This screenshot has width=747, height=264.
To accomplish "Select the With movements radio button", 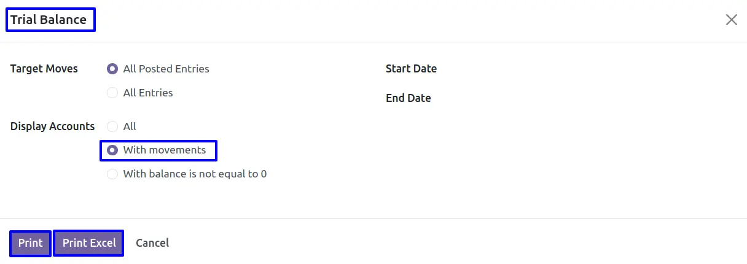I will 112,150.
